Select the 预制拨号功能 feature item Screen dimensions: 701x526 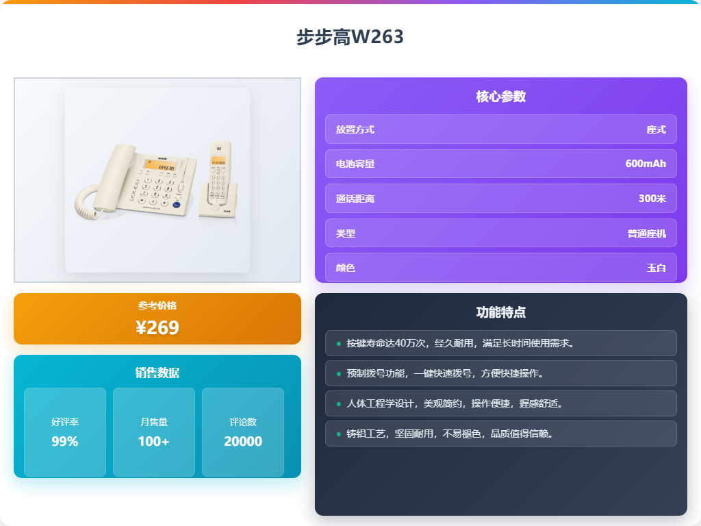point(500,373)
